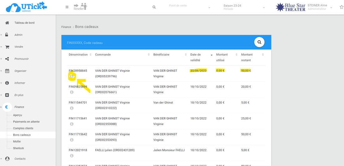Image resolution: width=344 pixels, height=166 pixels.
Task: Go to Sherlock submenu item
Action: tap(18, 148)
